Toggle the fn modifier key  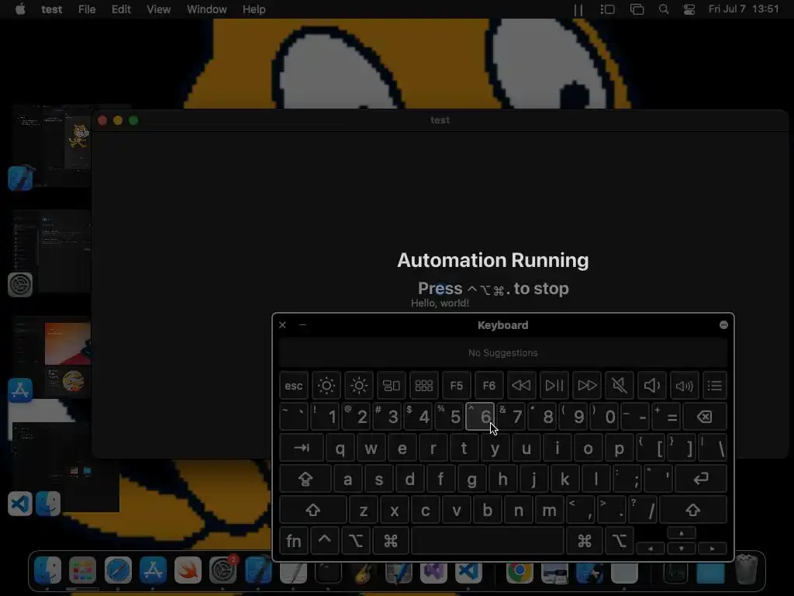(x=294, y=541)
